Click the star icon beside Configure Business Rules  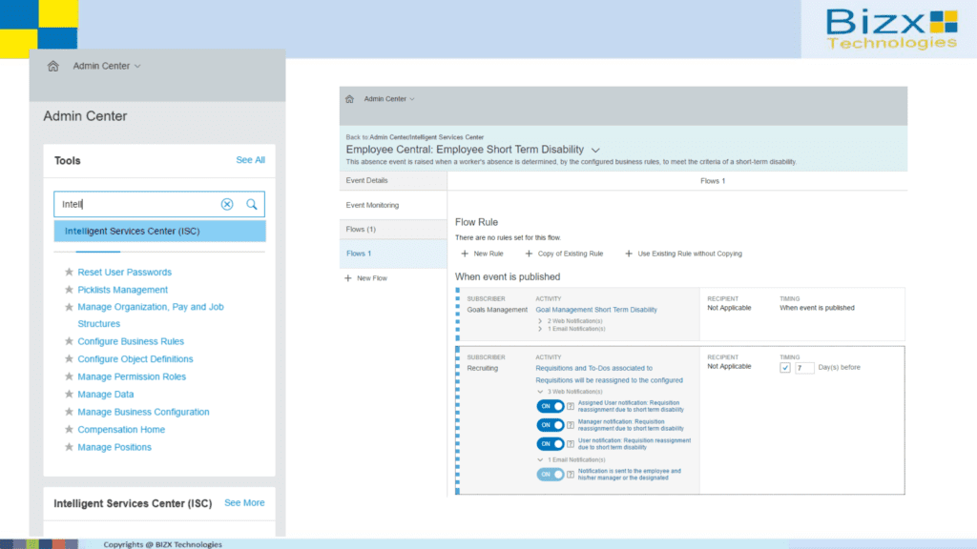tap(69, 341)
